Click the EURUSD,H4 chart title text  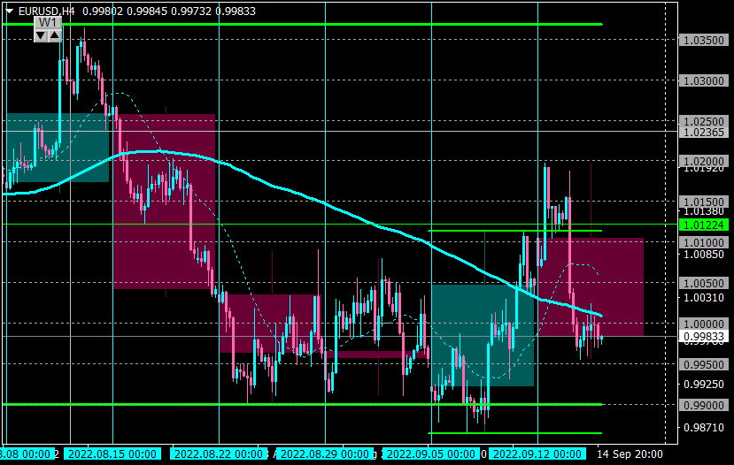pyautogui.click(x=46, y=11)
